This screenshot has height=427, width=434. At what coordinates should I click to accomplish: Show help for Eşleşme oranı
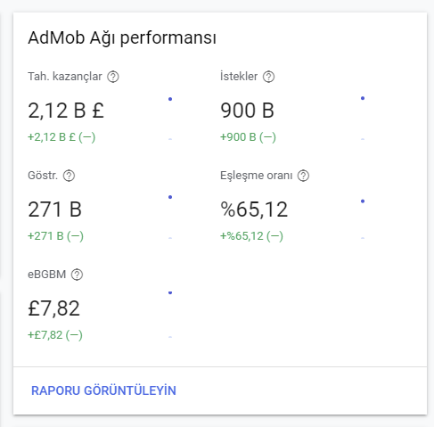[x=303, y=176]
